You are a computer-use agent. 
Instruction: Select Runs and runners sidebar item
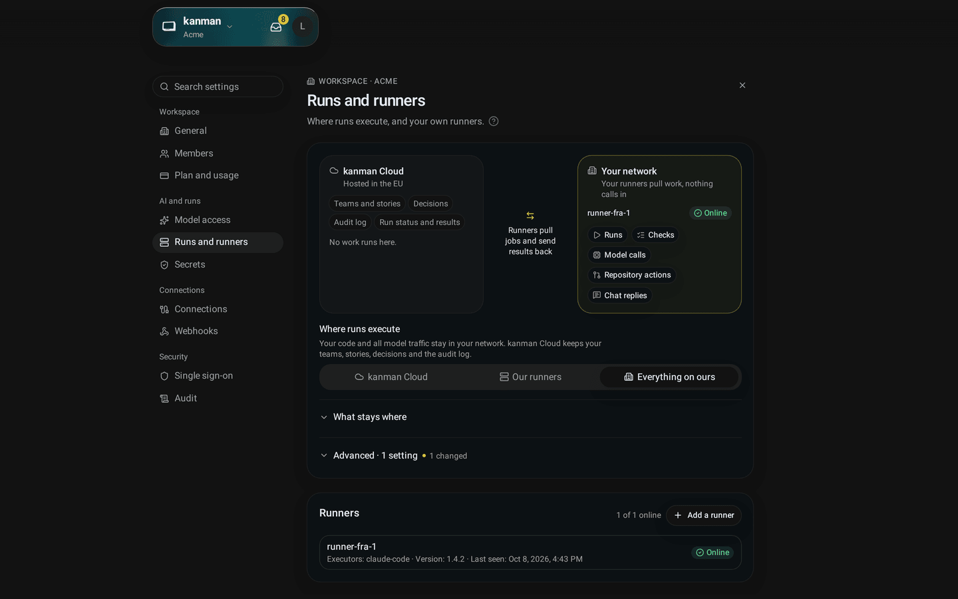pos(218,242)
